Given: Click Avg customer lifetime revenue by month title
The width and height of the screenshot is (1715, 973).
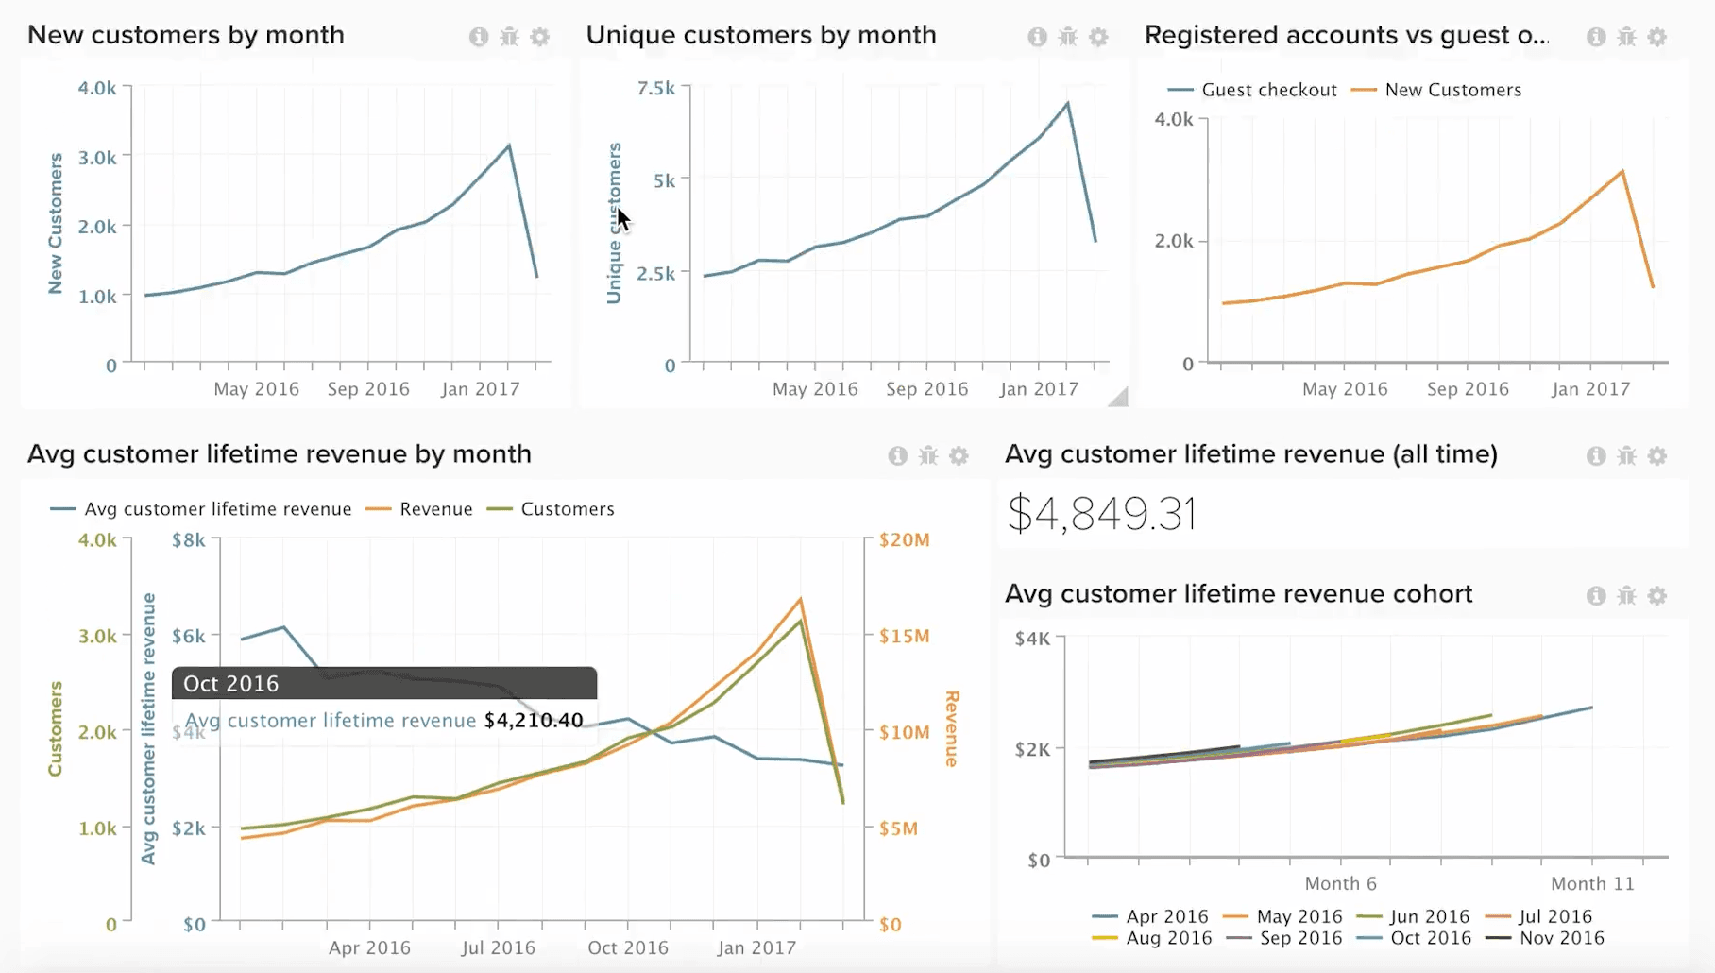Looking at the screenshot, I should [280, 454].
